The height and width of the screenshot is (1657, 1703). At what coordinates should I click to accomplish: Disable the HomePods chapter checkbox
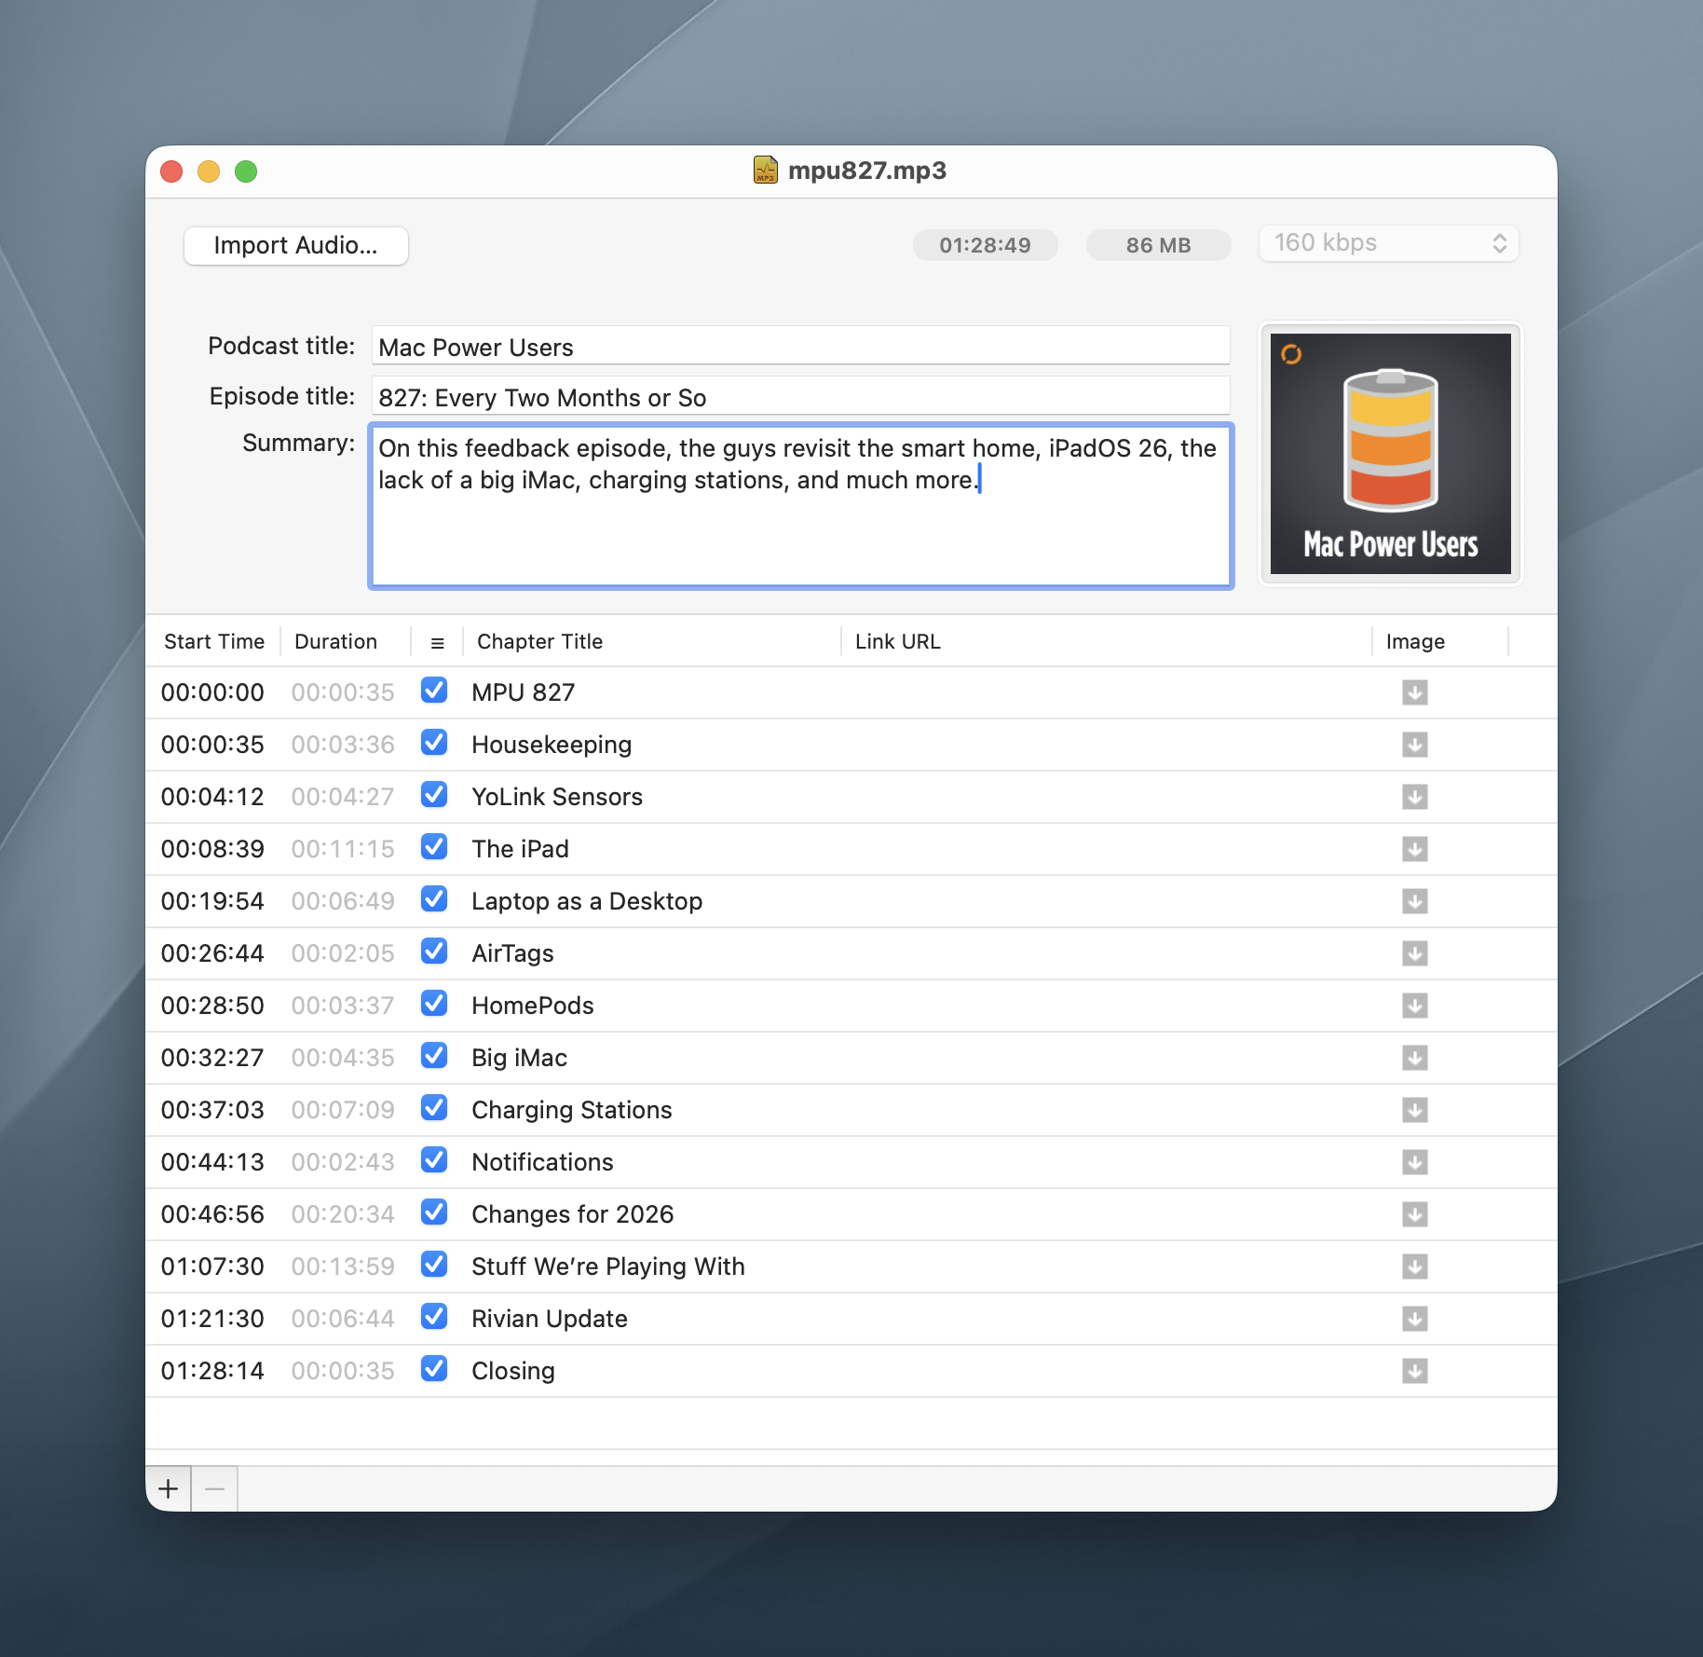click(434, 1004)
